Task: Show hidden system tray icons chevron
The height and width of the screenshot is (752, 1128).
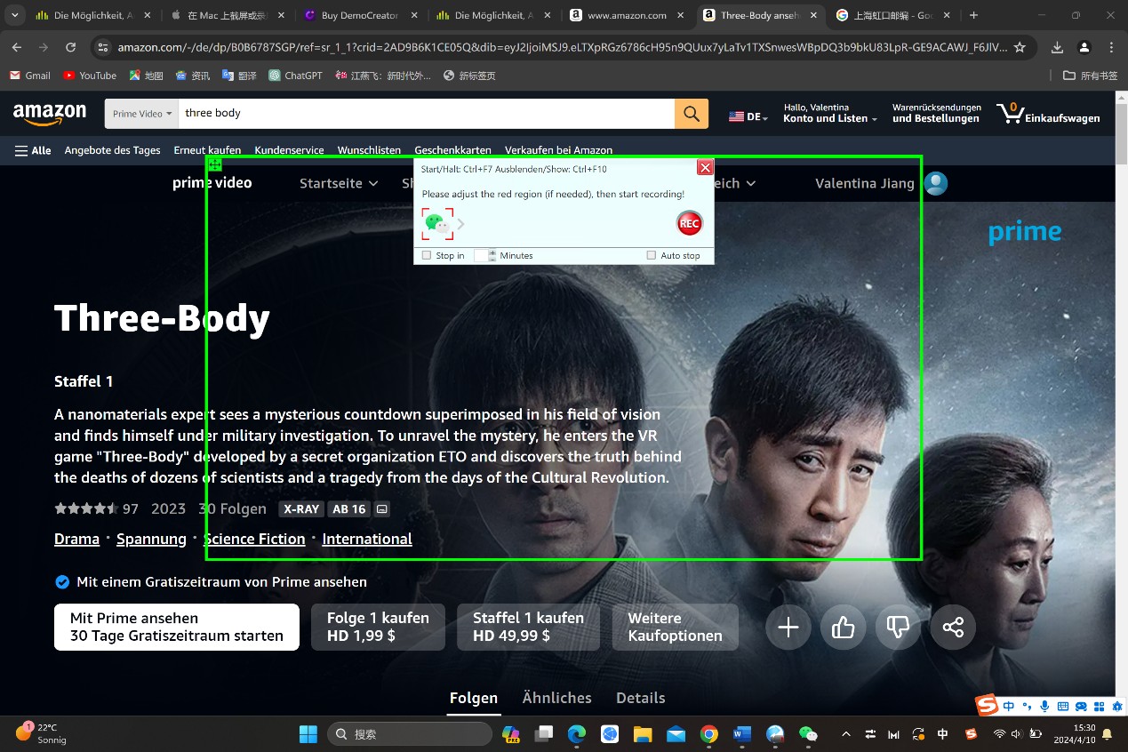Action: click(845, 734)
